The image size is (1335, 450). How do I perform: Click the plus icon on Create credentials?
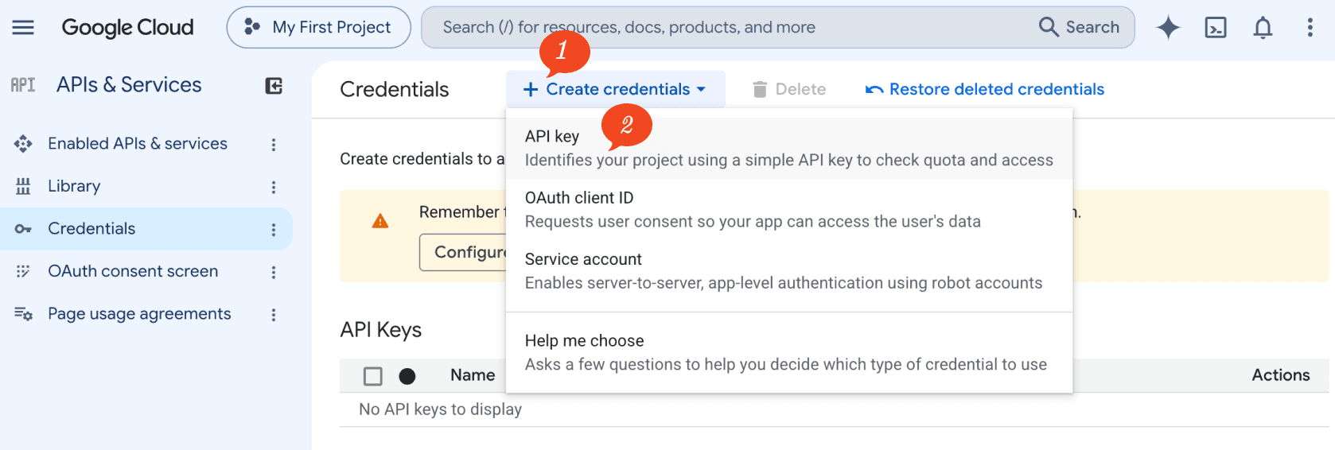coord(531,90)
